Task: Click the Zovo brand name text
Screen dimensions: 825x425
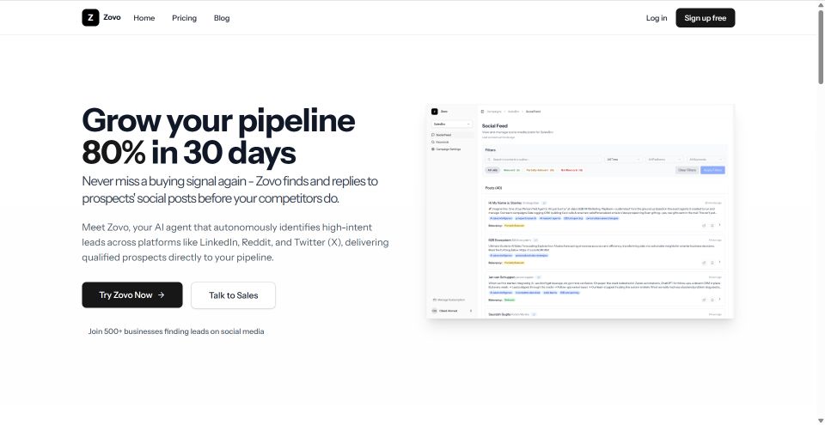Action: [112, 17]
